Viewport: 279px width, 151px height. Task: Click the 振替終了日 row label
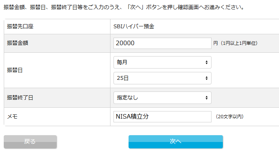point(20,98)
